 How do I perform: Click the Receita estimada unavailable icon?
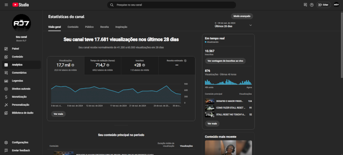(x=185, y=60)
